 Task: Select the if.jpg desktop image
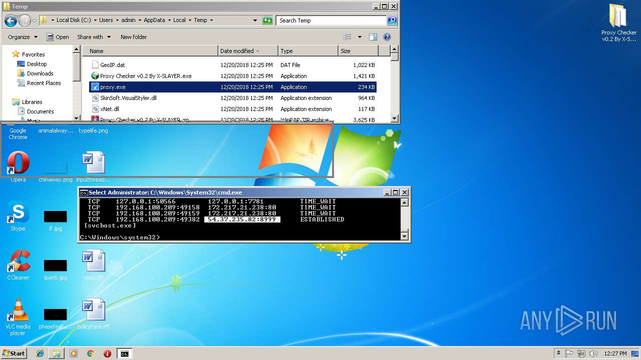tap(55, 220)
